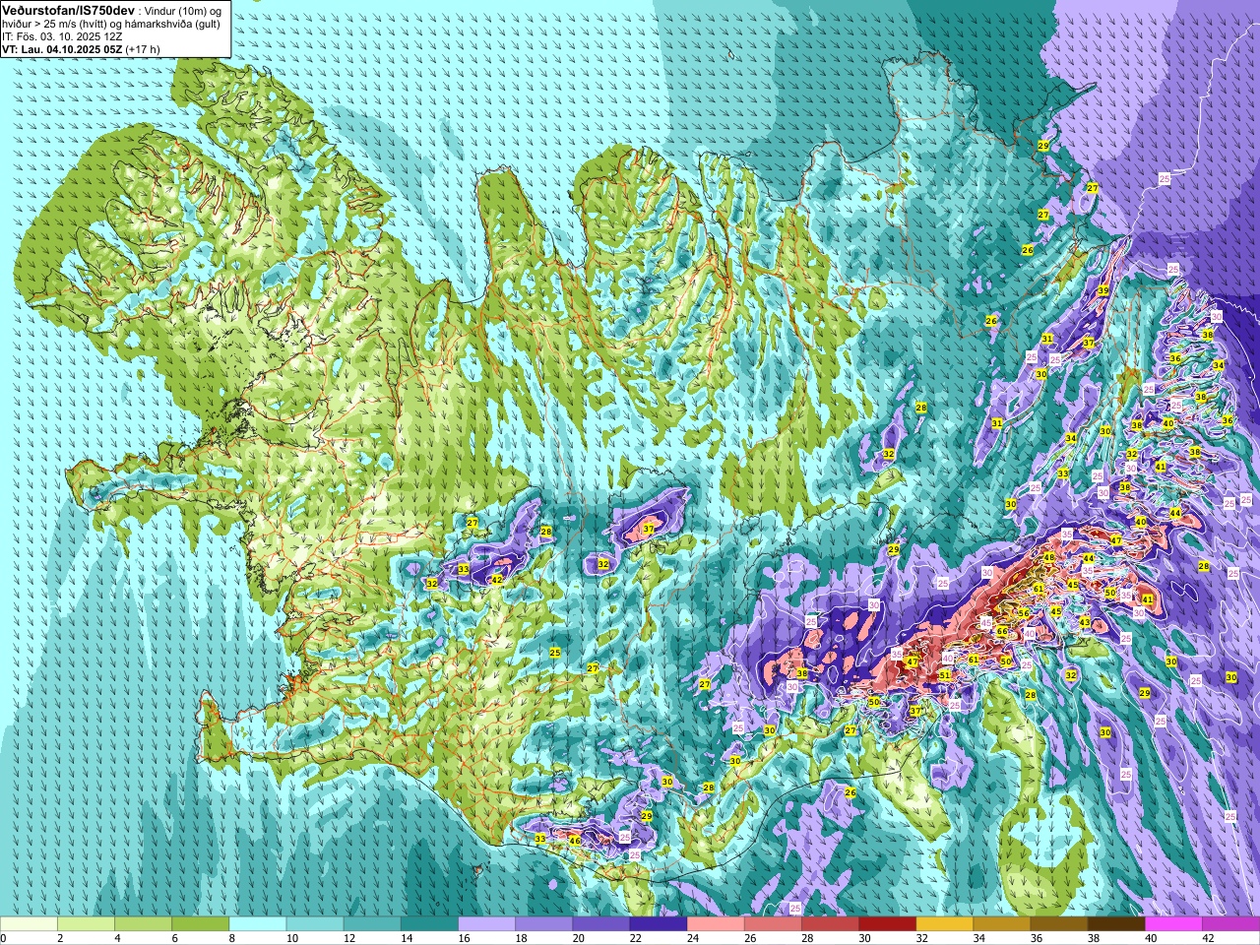Click the yellow gust label 51
1260x945 pixels.
tap(944, 675)
